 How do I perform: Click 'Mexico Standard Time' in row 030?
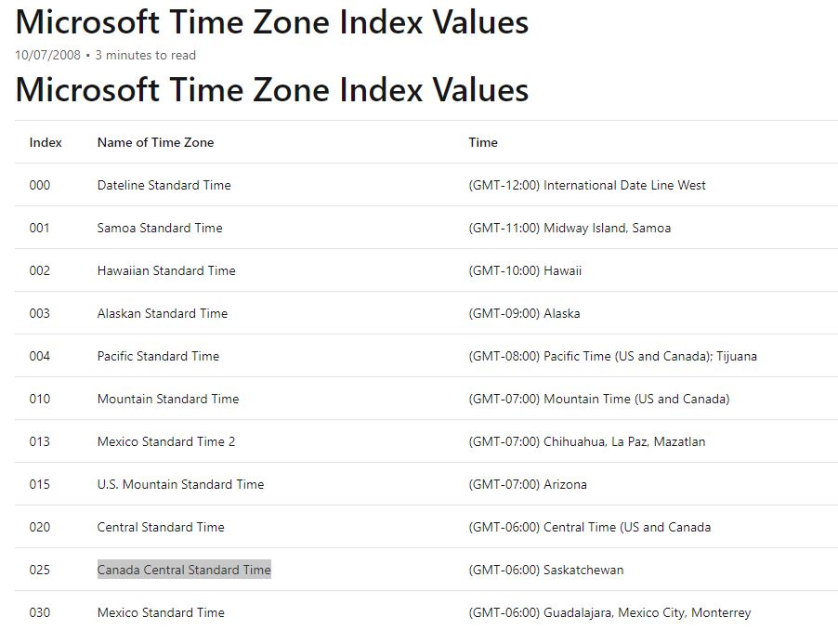click(161, 612)
